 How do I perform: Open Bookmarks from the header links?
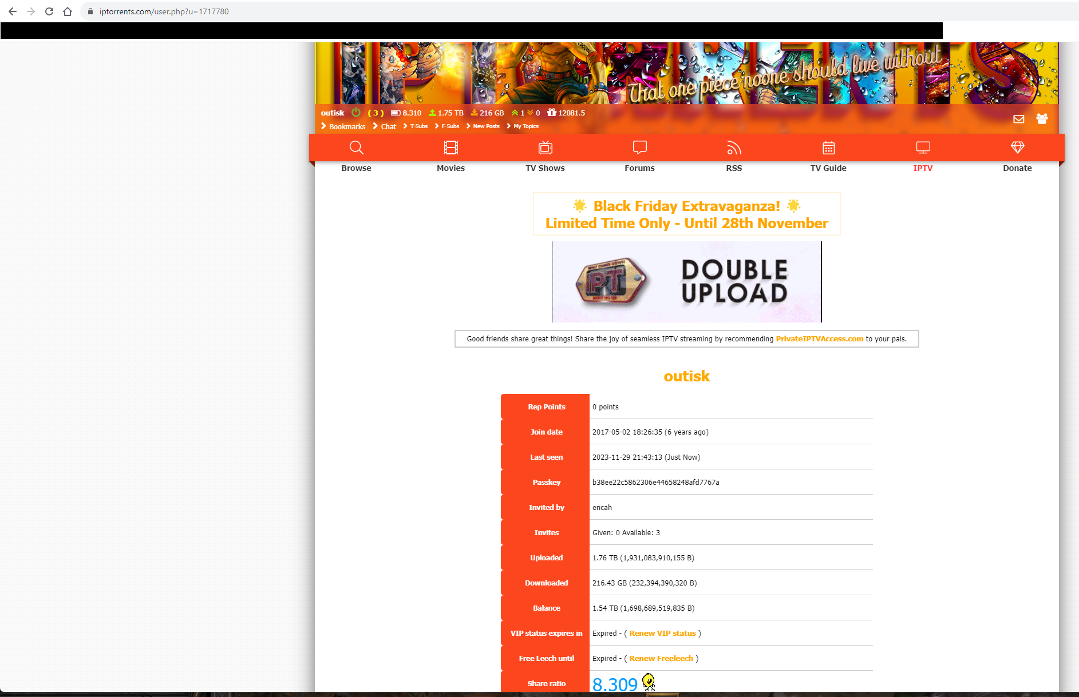(347, 126)
